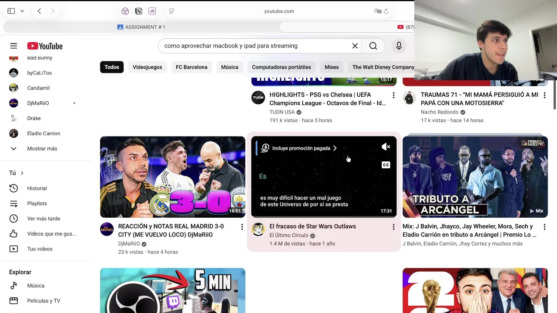Open El fracaso de Star Wars Outlaws title
The image size is (557, 313).
tap(312, 226)
